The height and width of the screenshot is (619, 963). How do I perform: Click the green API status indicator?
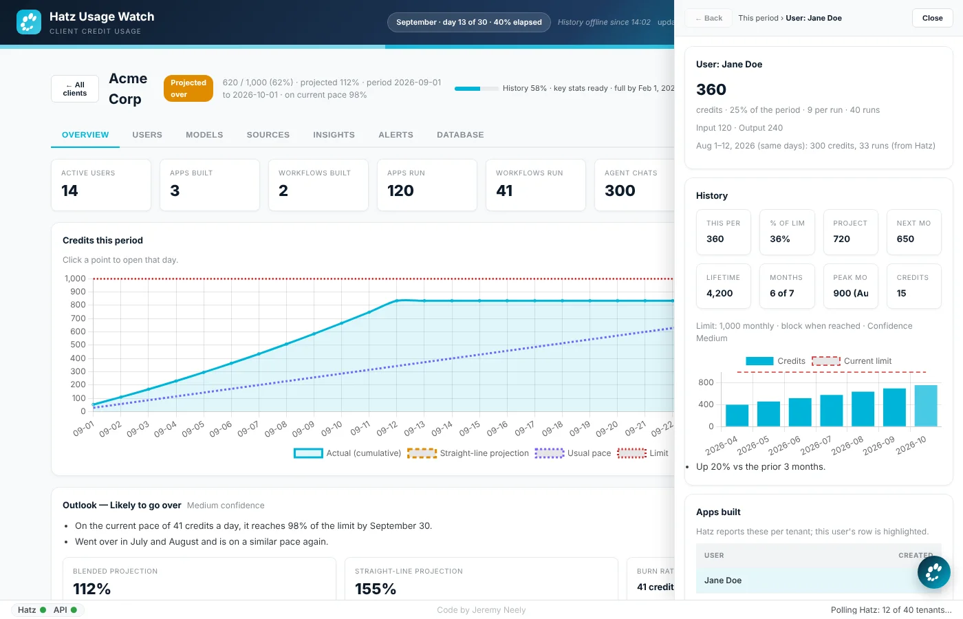(74, 610)
